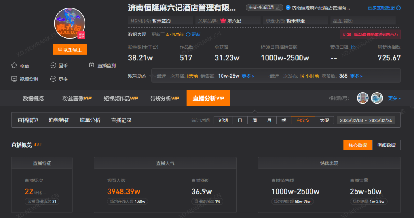Open the date range picker field
Image resolution: width=414 pixels, height=218 pixels.
[x=366, y=120]
